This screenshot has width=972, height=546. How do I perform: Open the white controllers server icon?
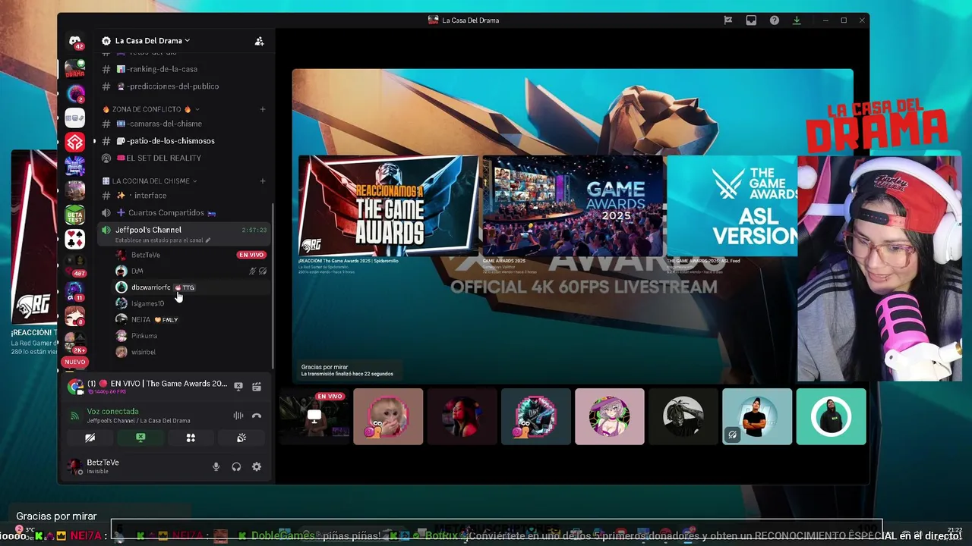click(75, 118)
